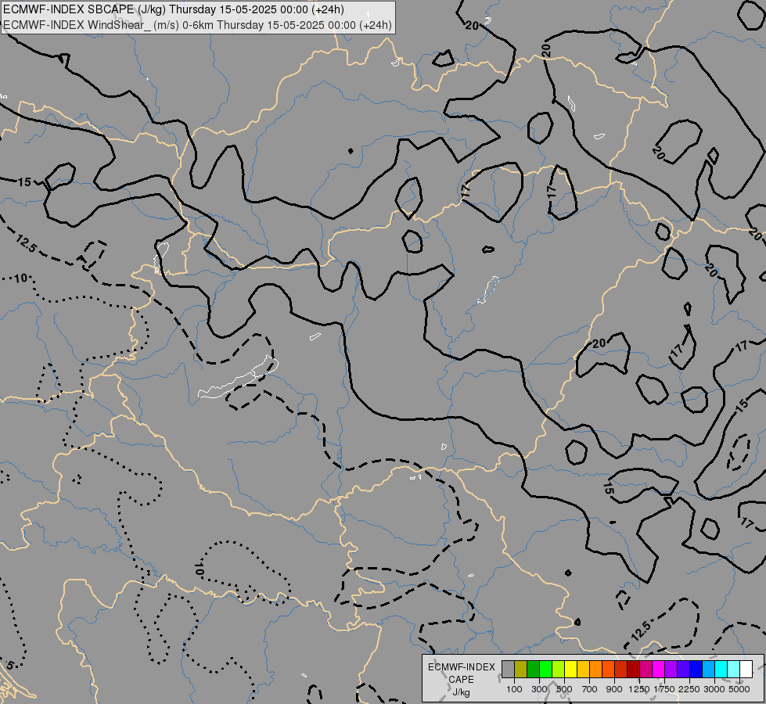Click the 5000 value under the color bar
The height and width of the screenshot is (704, 766).
pyautogui.click(x=739, y=689)
